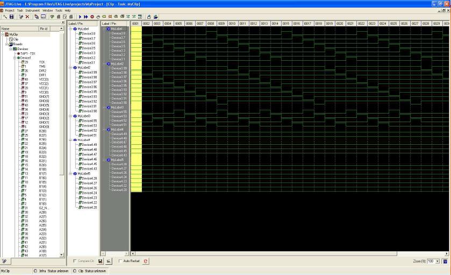Click the red circle Stop toolbar icon
Viewport: 451px width, 275px height.
coord(92,17)
